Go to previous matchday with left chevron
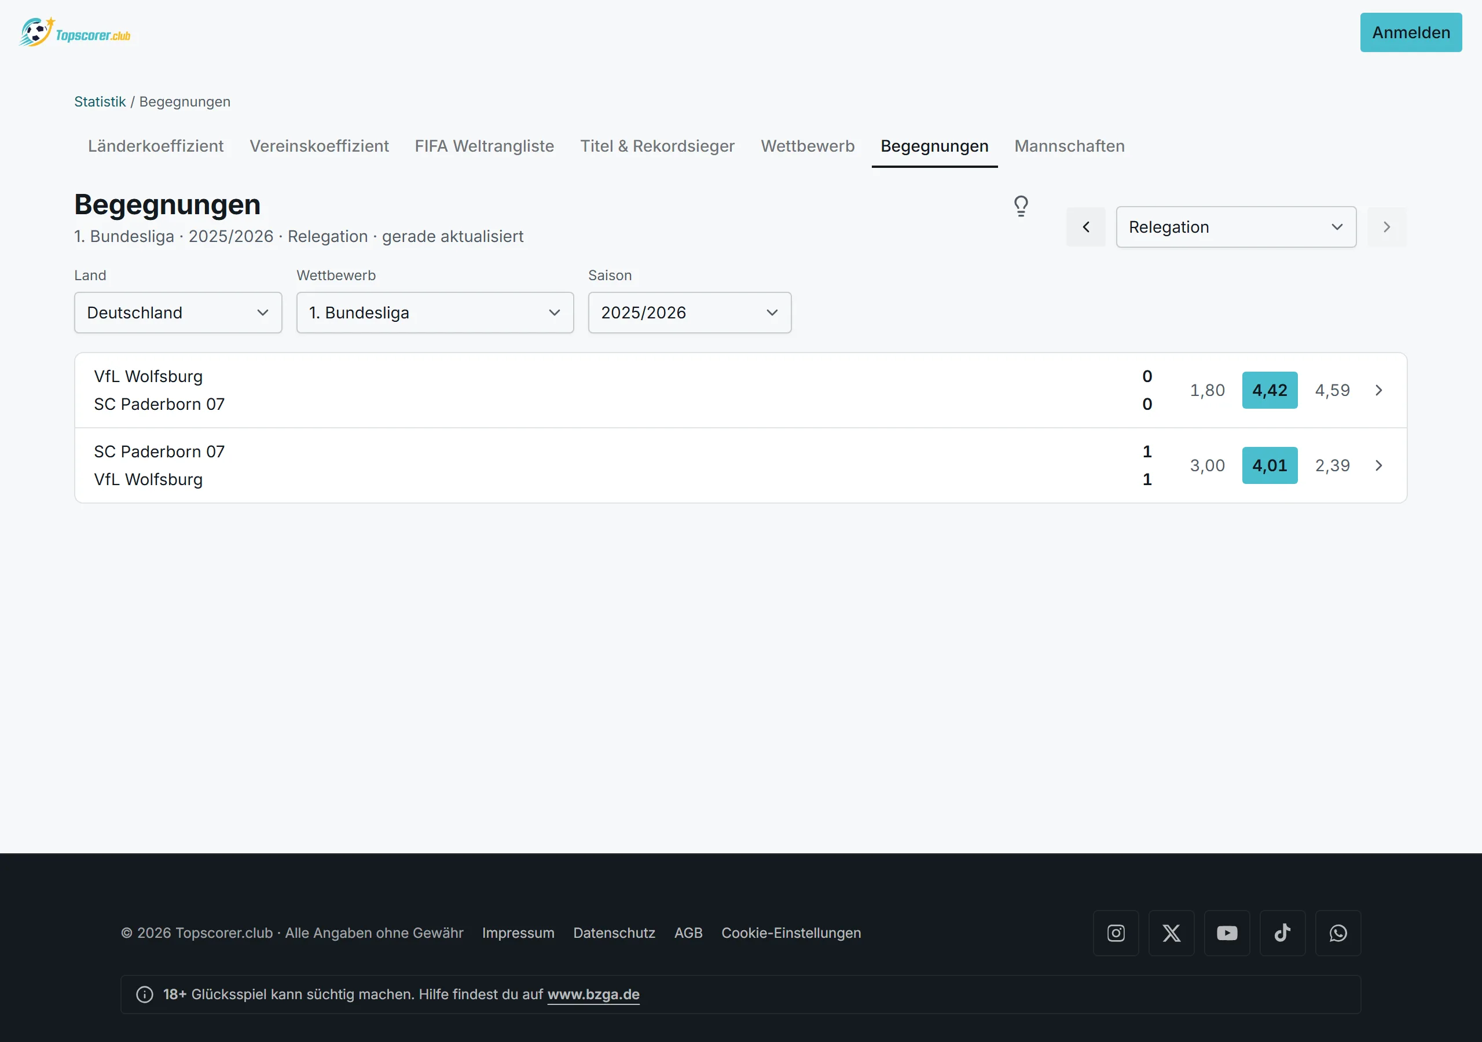 [x=1085, y=226]
